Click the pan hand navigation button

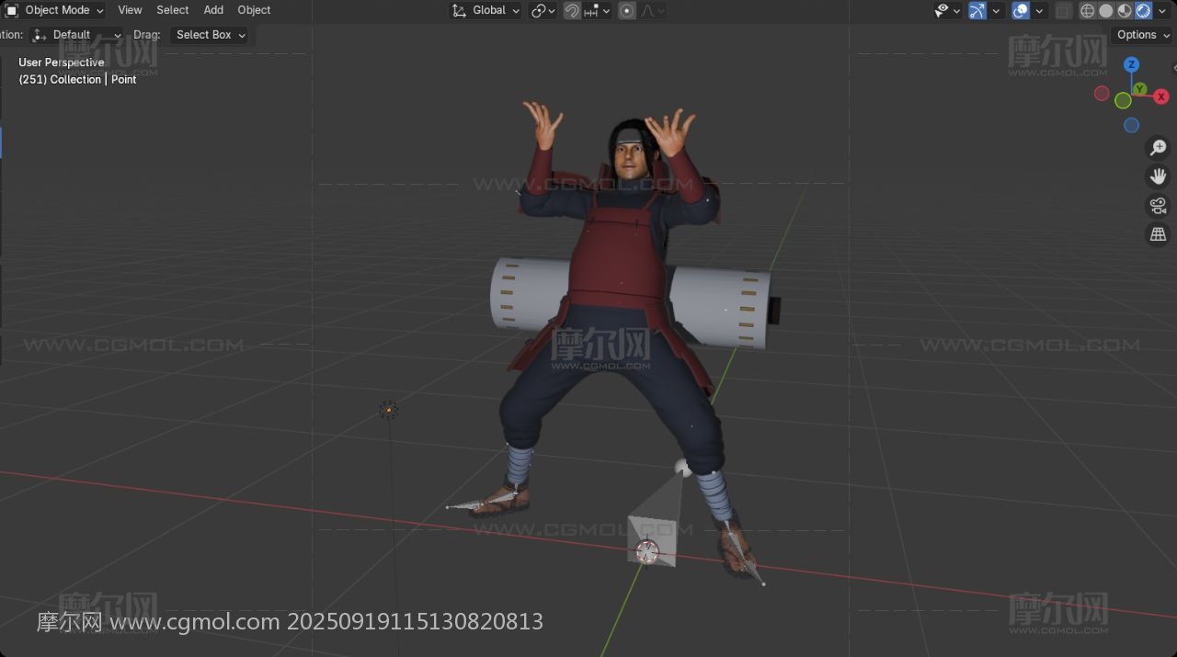1158,176
